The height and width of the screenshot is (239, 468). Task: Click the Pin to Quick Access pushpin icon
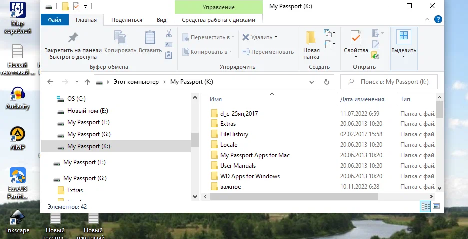tap(73, 37)
